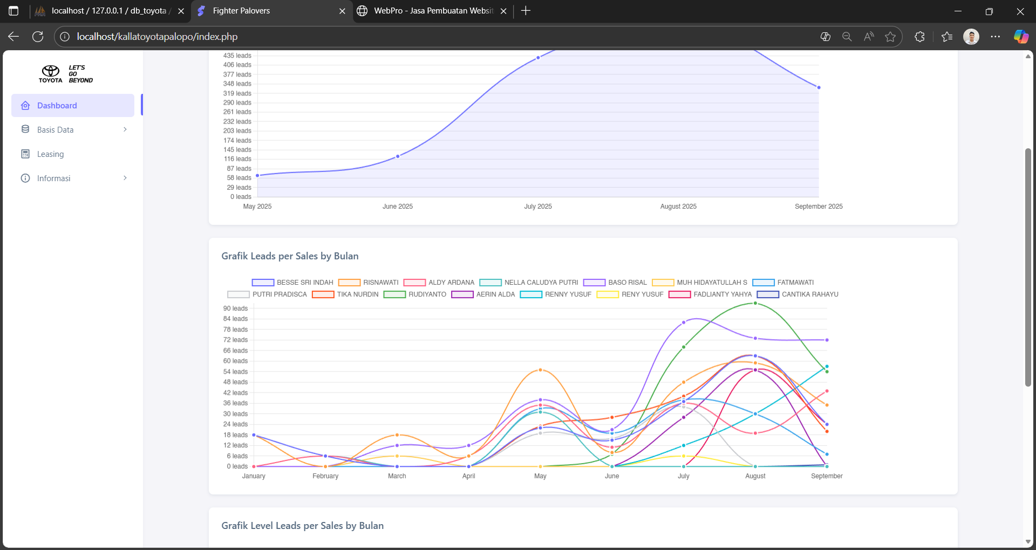Open browser Settings and more menu
The width and height of the screenshot is (1036, 550).
point(996,37)
